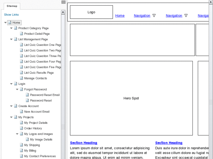213x159 pixels.
Task: Click page icon beside My Billing
Action: pyautogui.click(x=21, y=150)
